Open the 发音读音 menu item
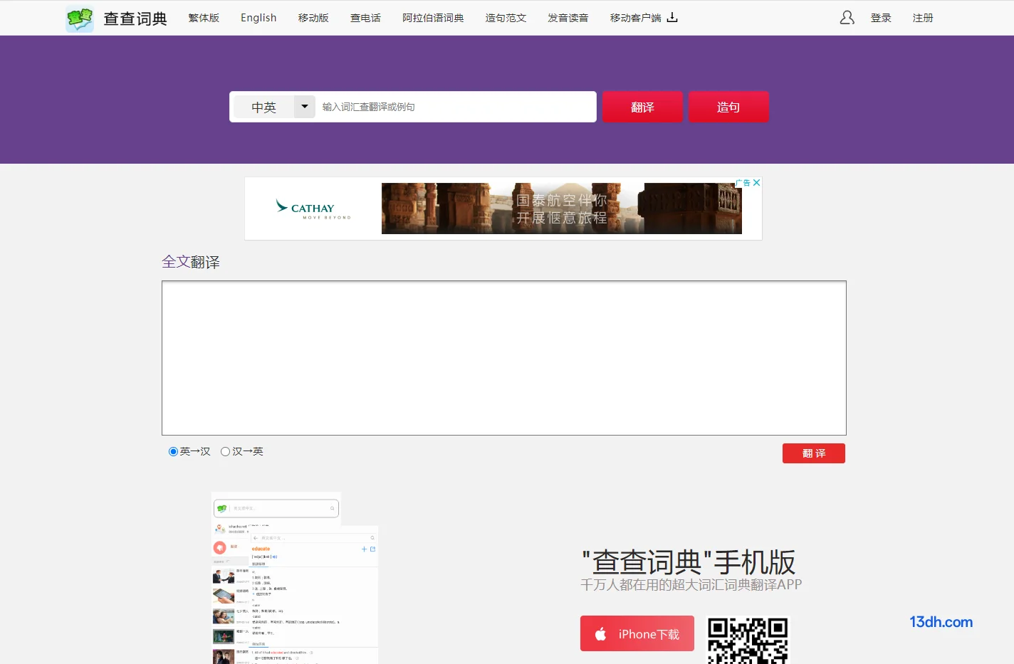The width and height of the screenshot is (1014, 664). coord(568,18)
